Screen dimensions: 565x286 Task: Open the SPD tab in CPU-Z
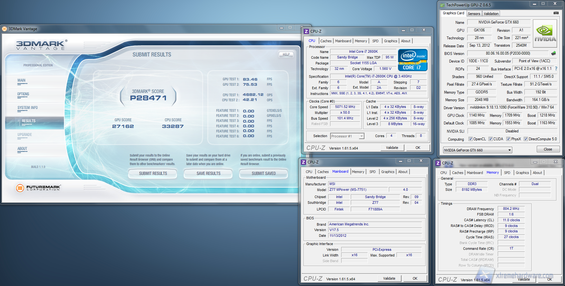[x=376, y=41]
